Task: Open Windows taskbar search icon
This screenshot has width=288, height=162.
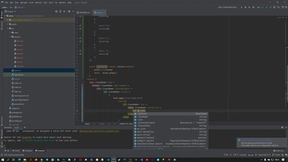Action: [8, 160]
